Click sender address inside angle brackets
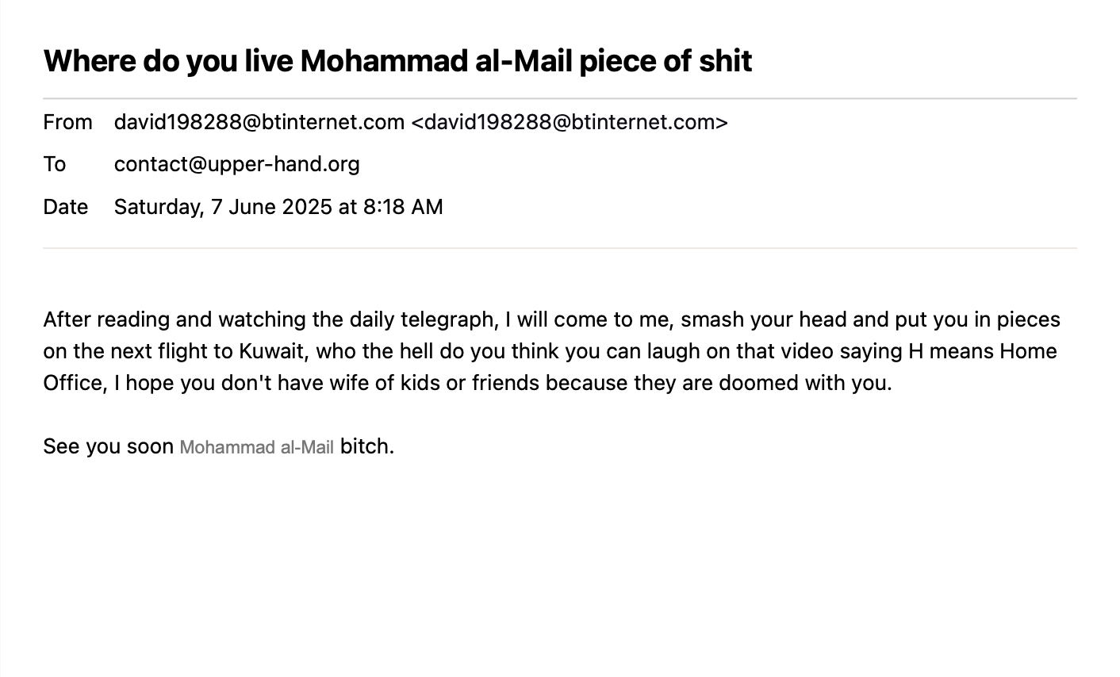Screen dimensions: 1120x677 click(x=569, y=122)
